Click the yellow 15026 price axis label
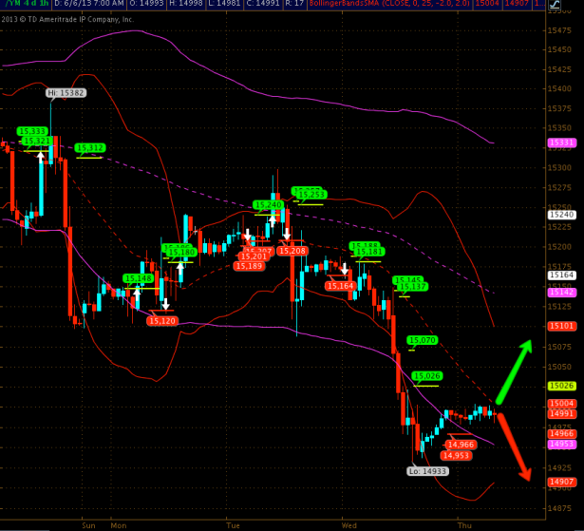584x531 pixels. click(x=561, y=386)
